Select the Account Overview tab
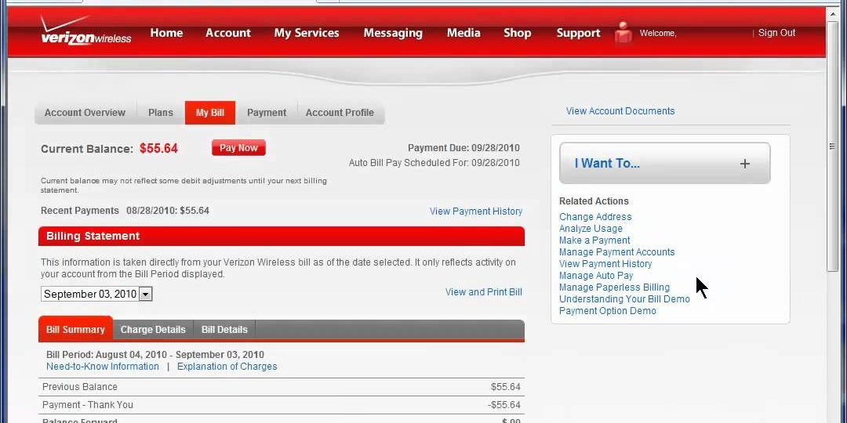This screenshot has height=423, width=847. tap(85, 113)
